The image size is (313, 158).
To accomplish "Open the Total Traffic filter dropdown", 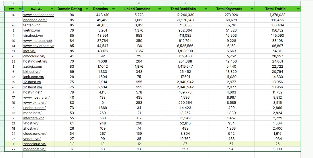I will click(x=298, y=9).
